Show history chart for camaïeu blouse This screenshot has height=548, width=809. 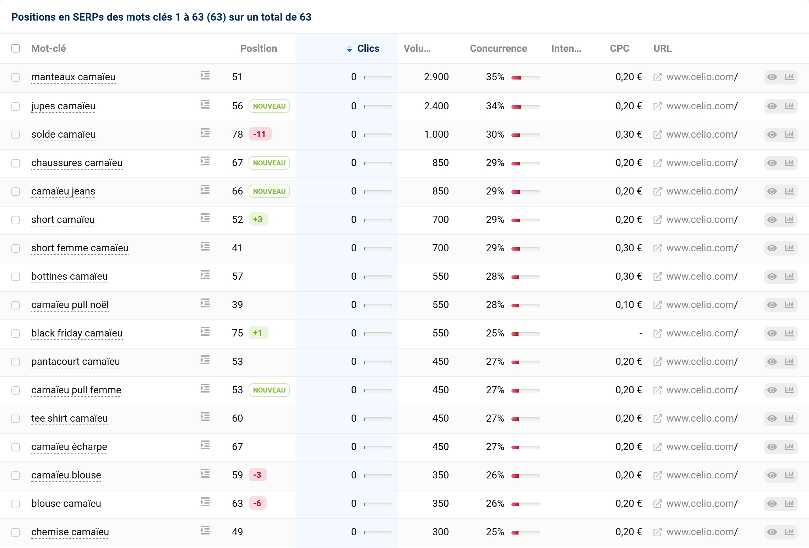point(789,475)
